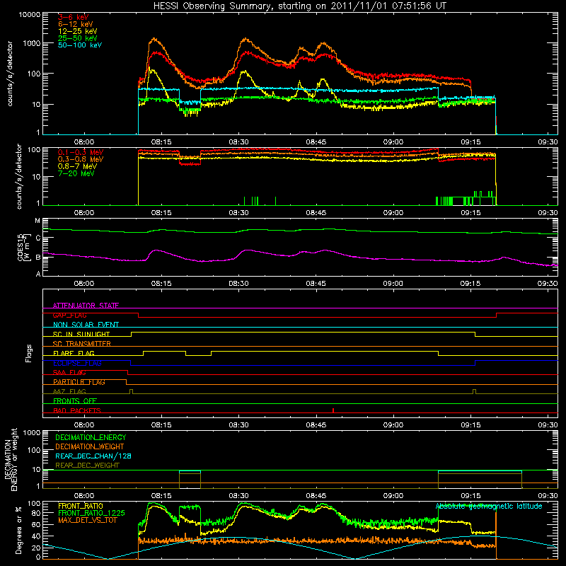Viewport: 566px width, 566px height.
Task: Select the AAZ_FLAG label
Action: (69, 391)
